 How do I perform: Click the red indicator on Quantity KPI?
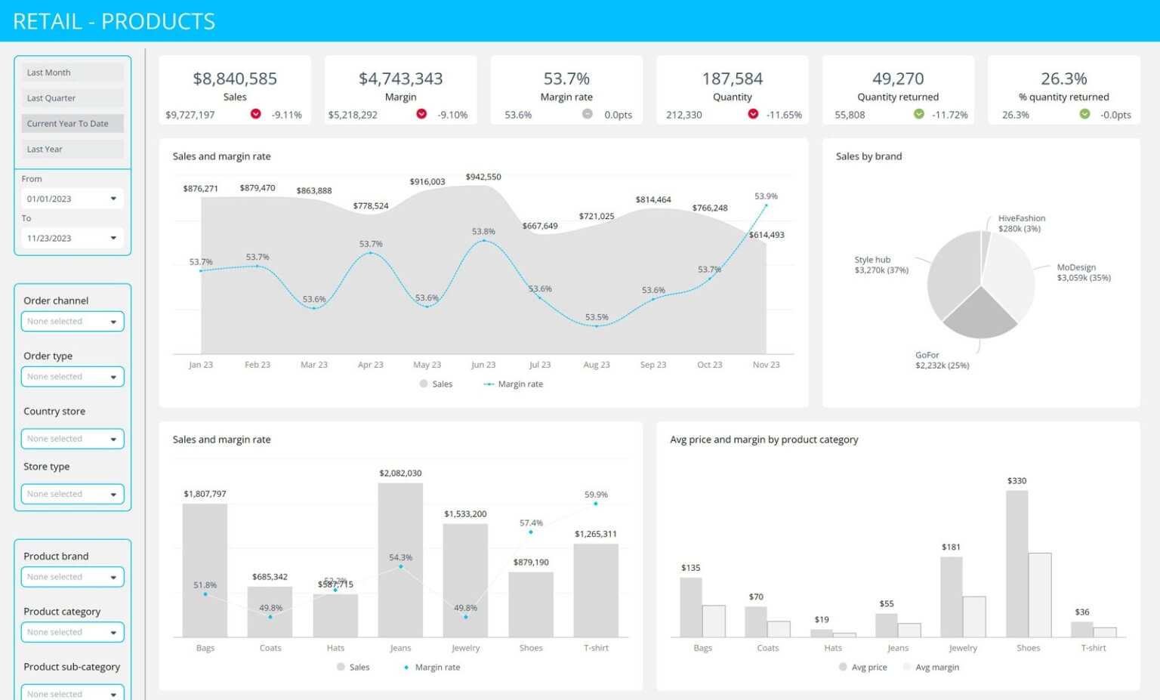[x=751, y=115]
